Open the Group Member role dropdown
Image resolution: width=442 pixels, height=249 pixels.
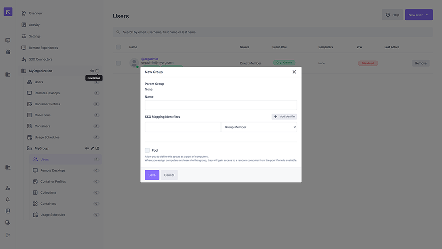pyautogui.click(x=259, y=127)
